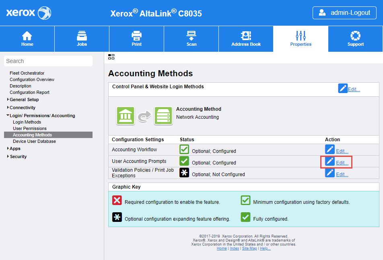Click Edit link for Accounting Workflow
The image size is (383, 260).
point(342,151)
